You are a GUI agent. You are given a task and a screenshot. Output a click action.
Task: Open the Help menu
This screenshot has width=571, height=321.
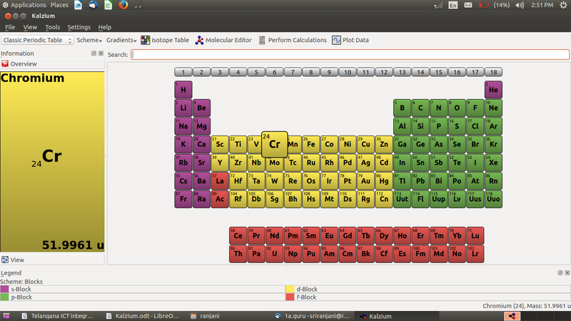coord(104,27)
